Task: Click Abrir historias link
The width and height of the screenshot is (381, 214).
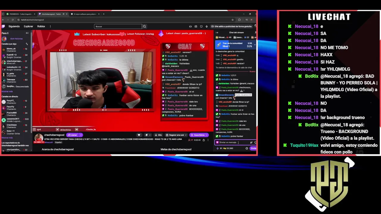Action: [x=16, y=39]
